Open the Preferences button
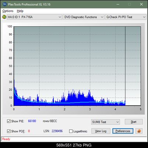148x148 pixels. [x=123, y=131]
